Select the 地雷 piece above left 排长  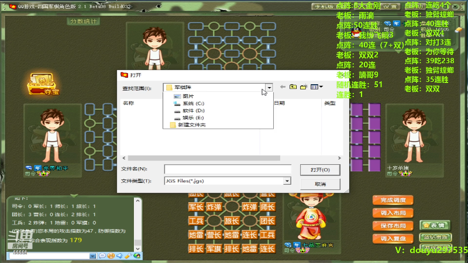[x=196, y=235]
